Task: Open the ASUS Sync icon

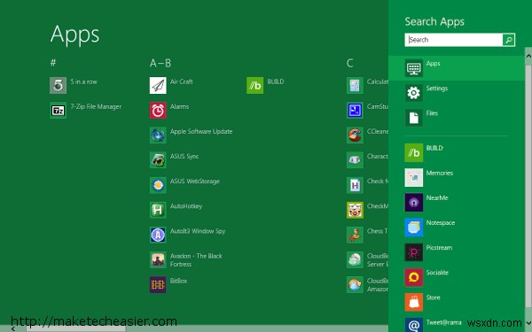Action: pos(158,160)
